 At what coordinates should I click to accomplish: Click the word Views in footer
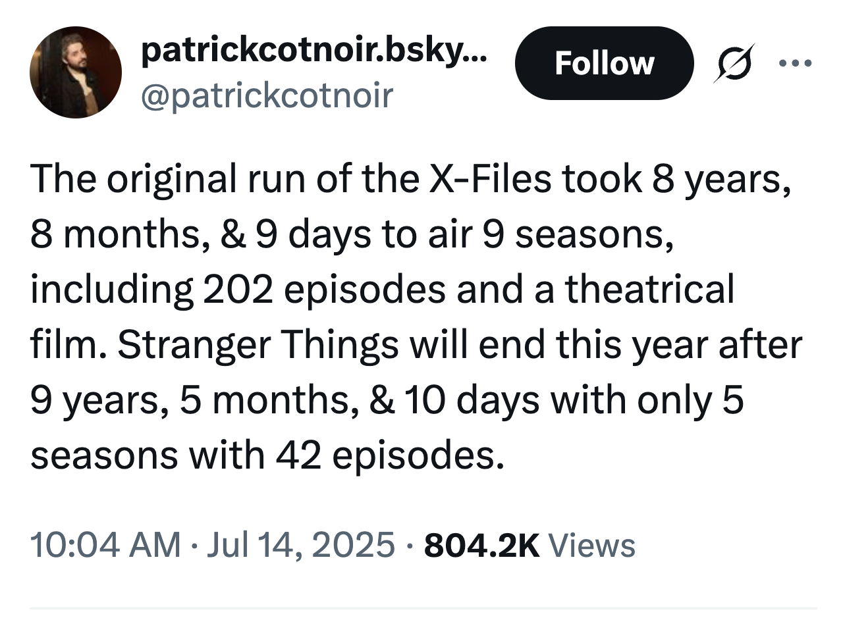pyautogui.click(x=591, y=545)
